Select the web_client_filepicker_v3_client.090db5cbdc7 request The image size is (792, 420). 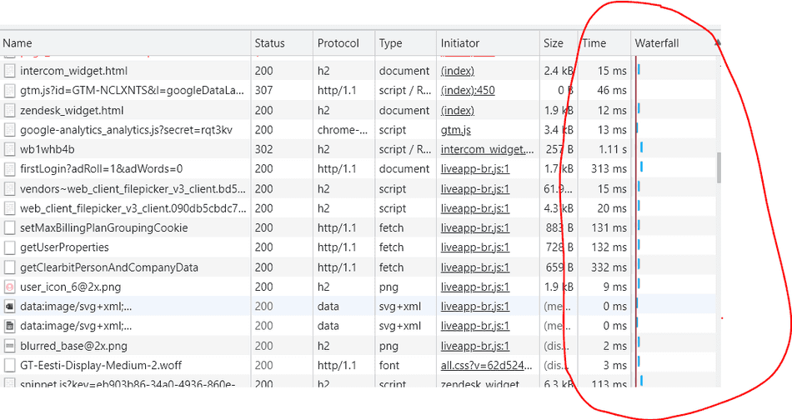pos(133,208)
